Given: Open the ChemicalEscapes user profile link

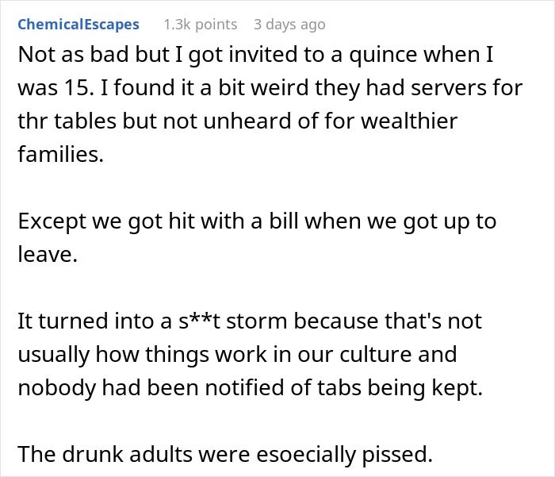Looking at the screenshot, I should (x=78, y=24).
